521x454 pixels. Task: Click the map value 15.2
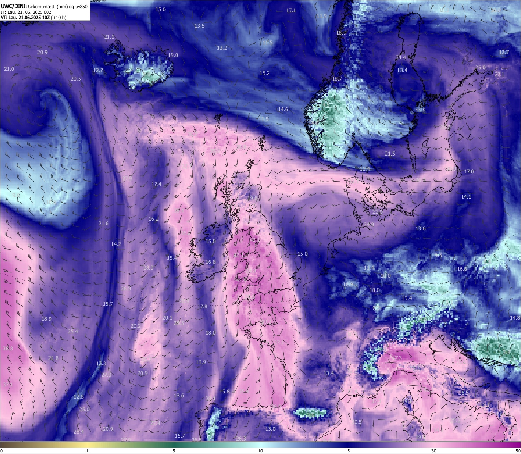click(265, 73)
